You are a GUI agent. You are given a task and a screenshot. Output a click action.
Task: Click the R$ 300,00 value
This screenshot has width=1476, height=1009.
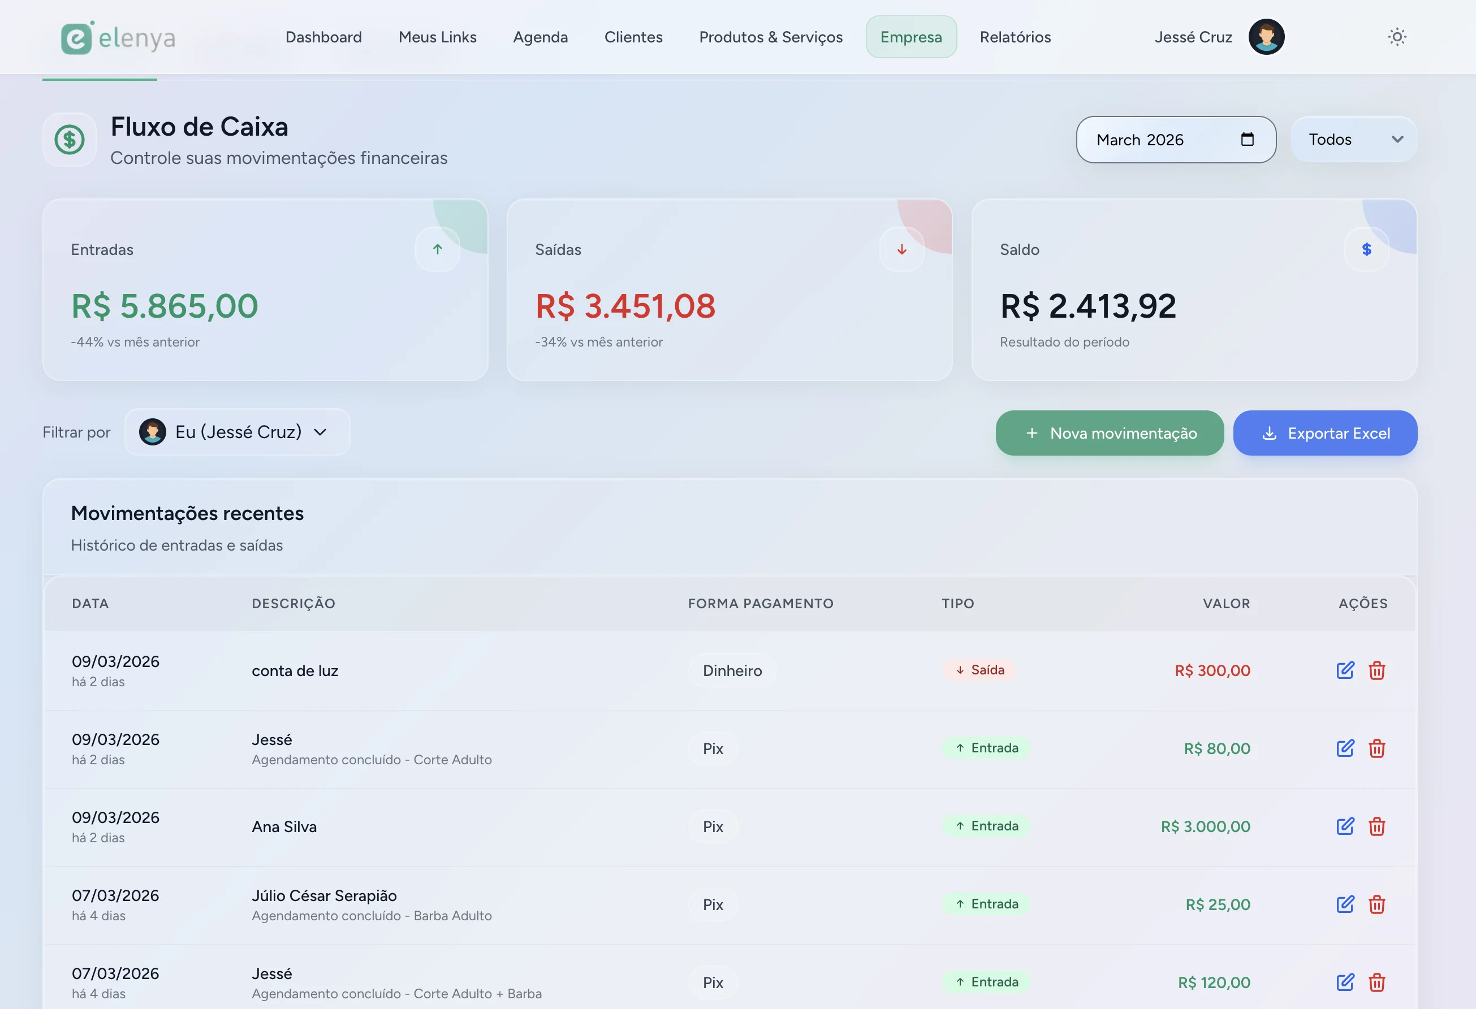click(x=1212, y=670)
